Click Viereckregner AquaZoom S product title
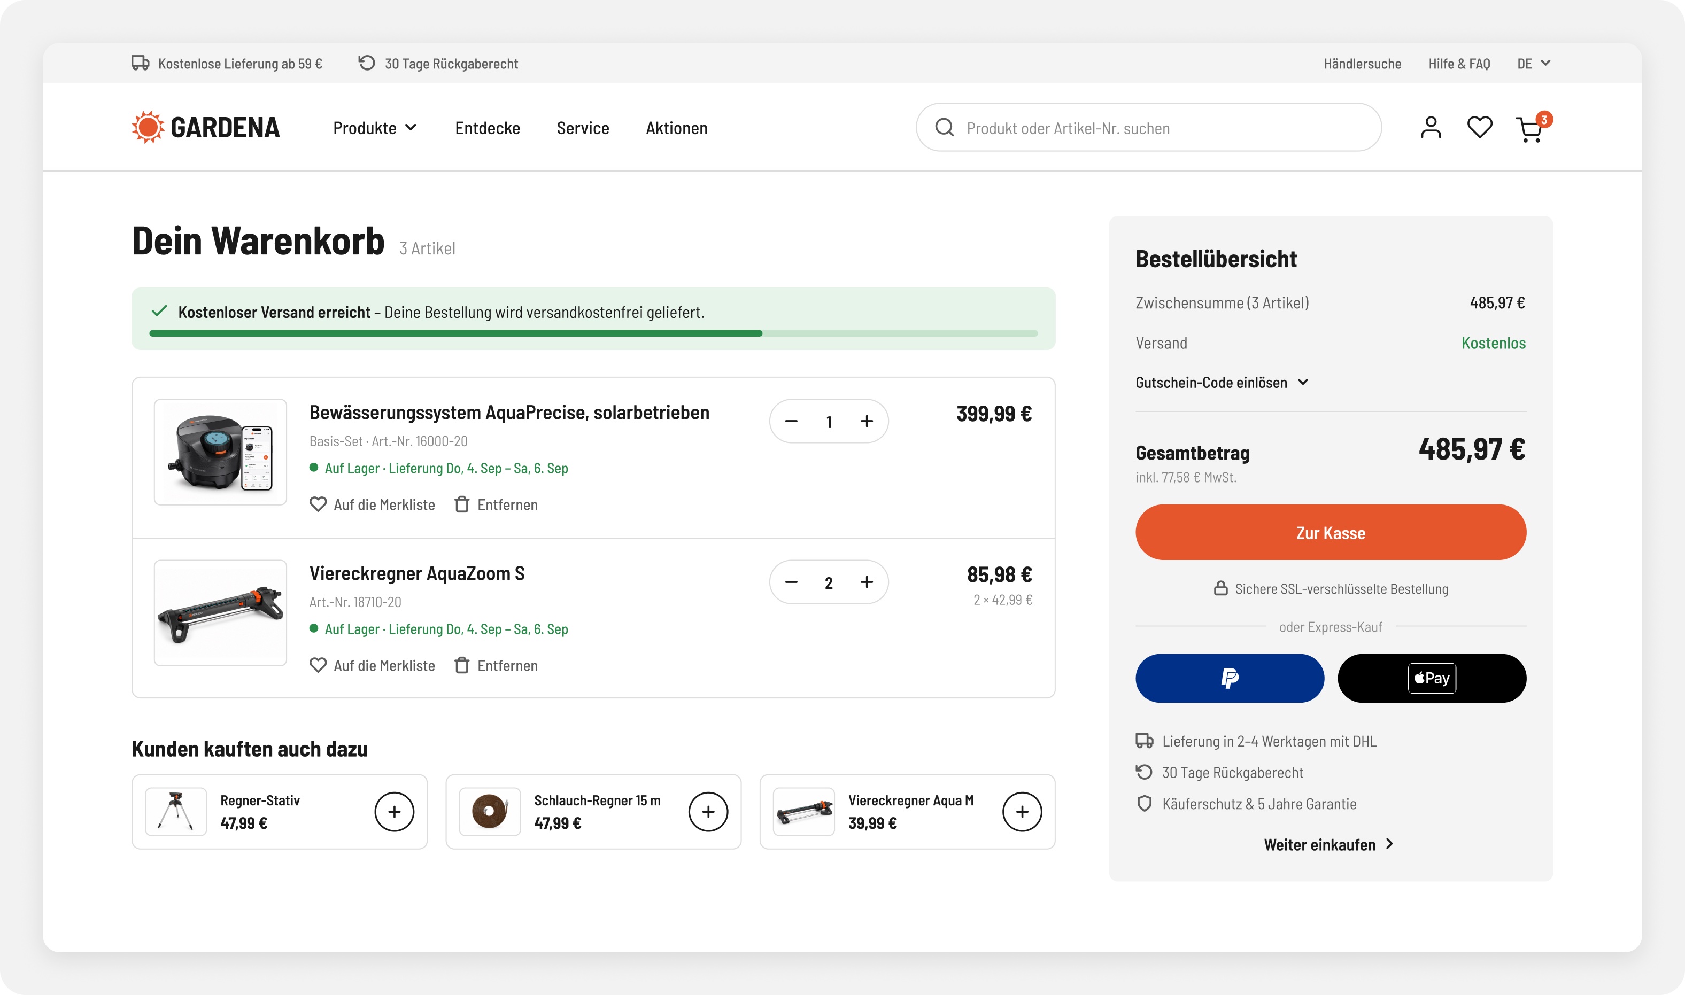The image size is (1685, 995). (417, 573)
